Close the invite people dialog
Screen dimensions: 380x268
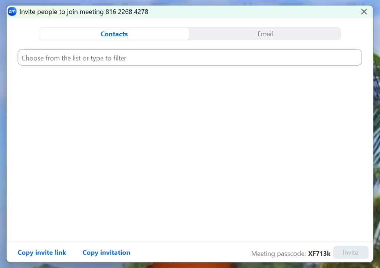coord(364,11)
